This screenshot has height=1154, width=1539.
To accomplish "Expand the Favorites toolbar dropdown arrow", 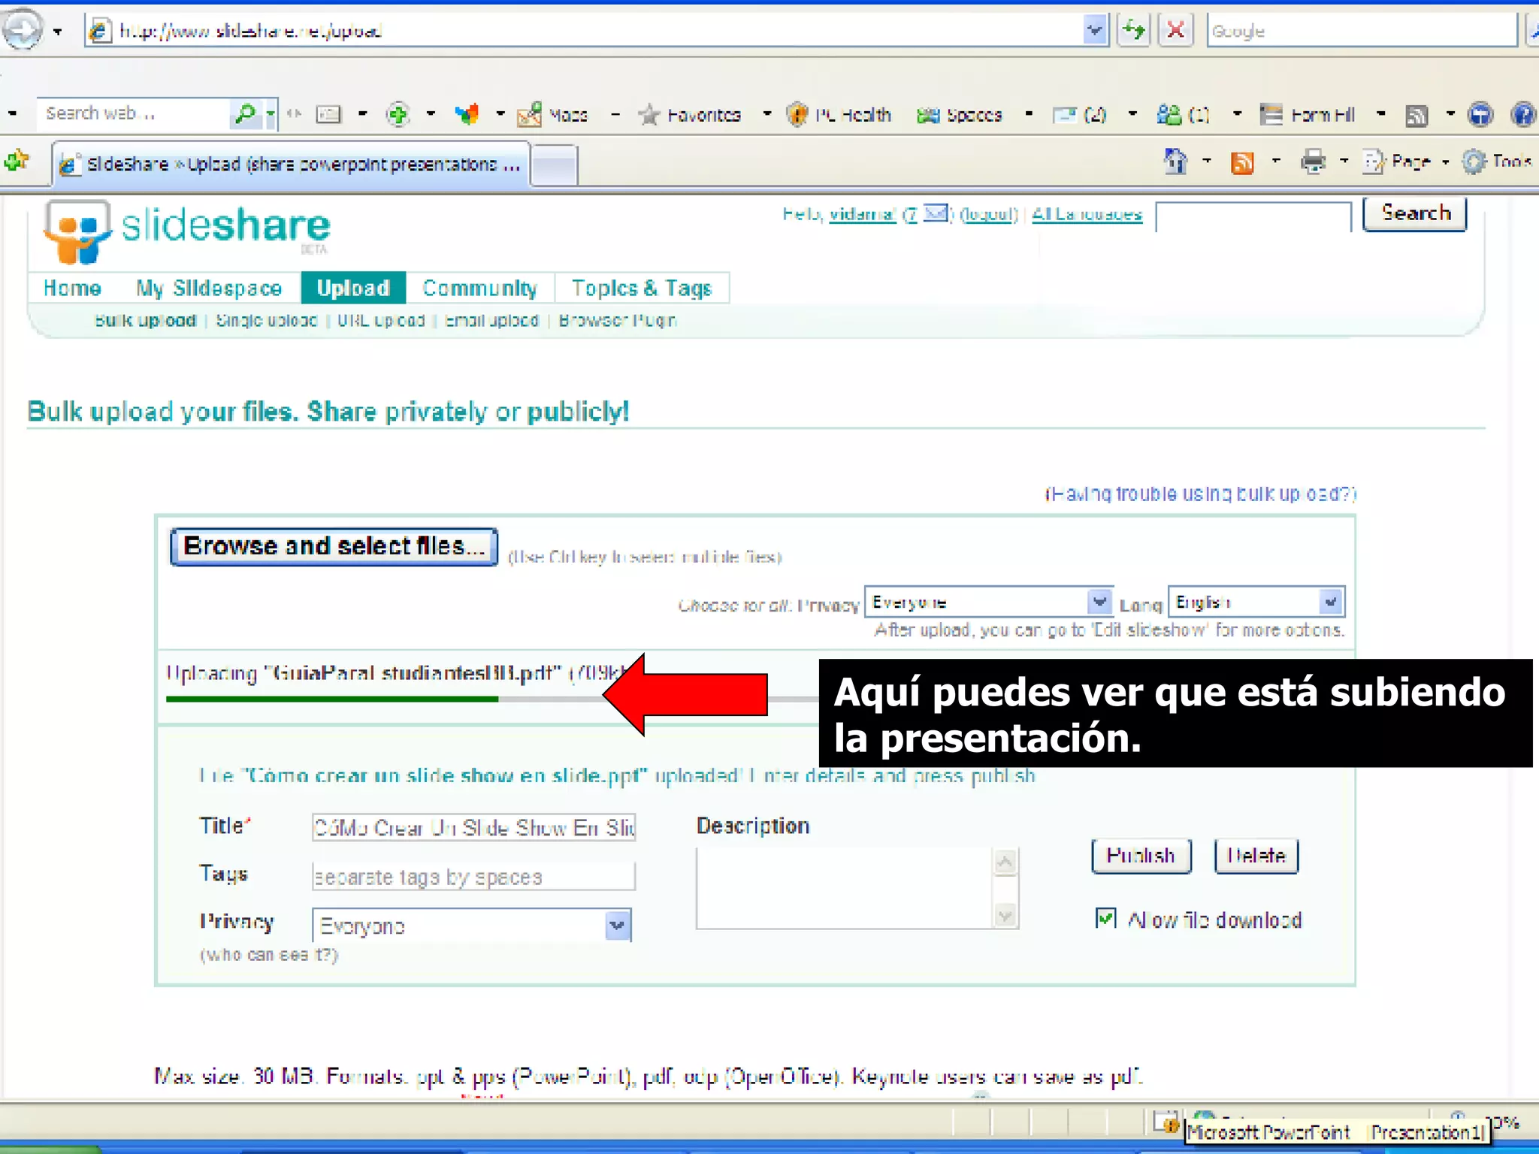I will point(766,114).
